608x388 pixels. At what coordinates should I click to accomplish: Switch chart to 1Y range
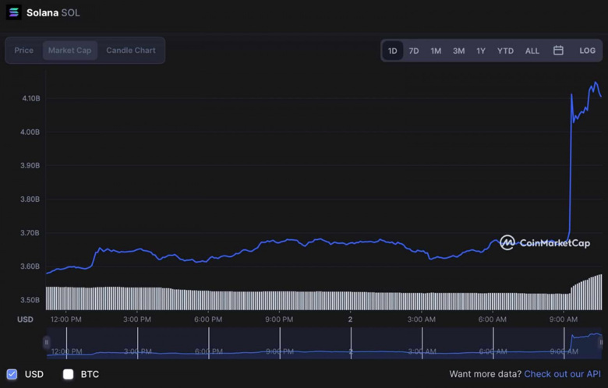(x=481, y=51)
